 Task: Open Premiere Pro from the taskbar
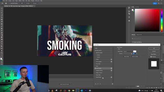pyautogui.click(x=86, y=90)
